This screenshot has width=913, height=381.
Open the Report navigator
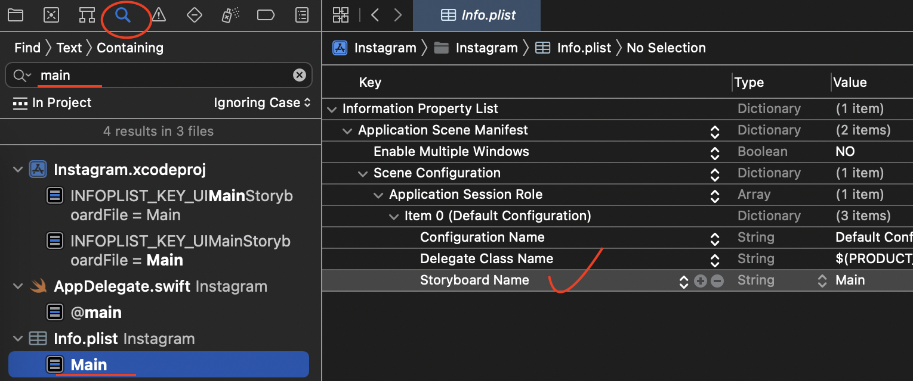[x=303, y=15]
